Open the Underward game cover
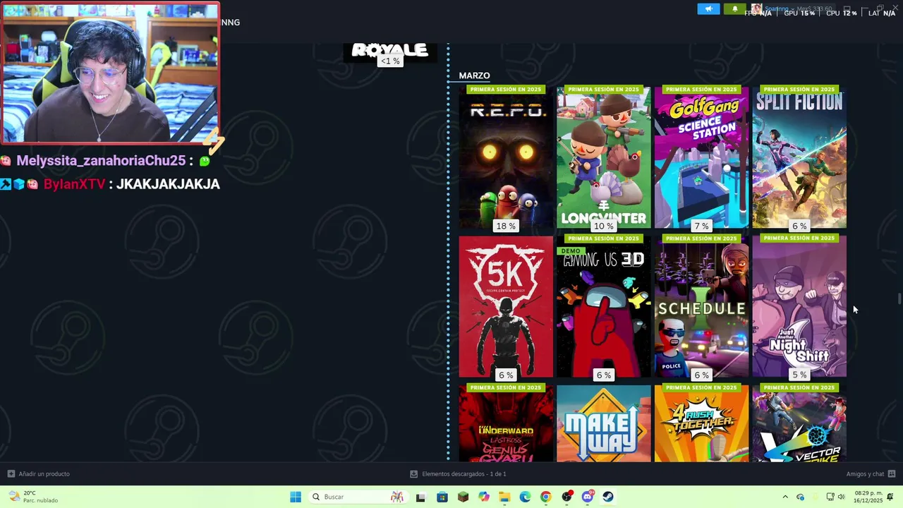903x508 pixels. [506, 423]
